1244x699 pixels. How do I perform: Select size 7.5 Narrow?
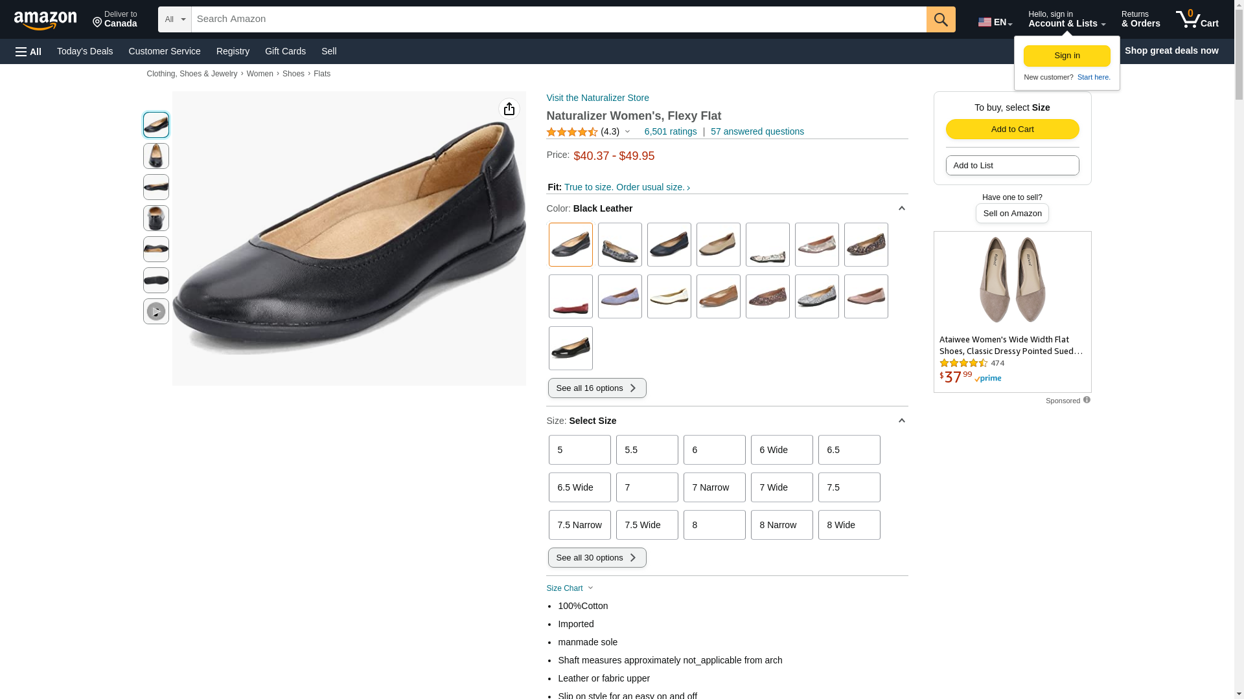pos(580,525)
